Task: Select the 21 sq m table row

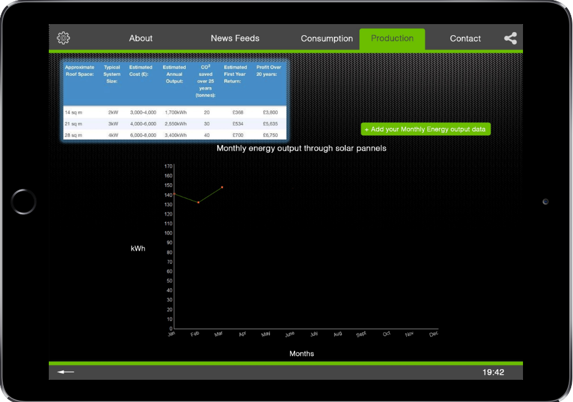Action: (174, 124)
